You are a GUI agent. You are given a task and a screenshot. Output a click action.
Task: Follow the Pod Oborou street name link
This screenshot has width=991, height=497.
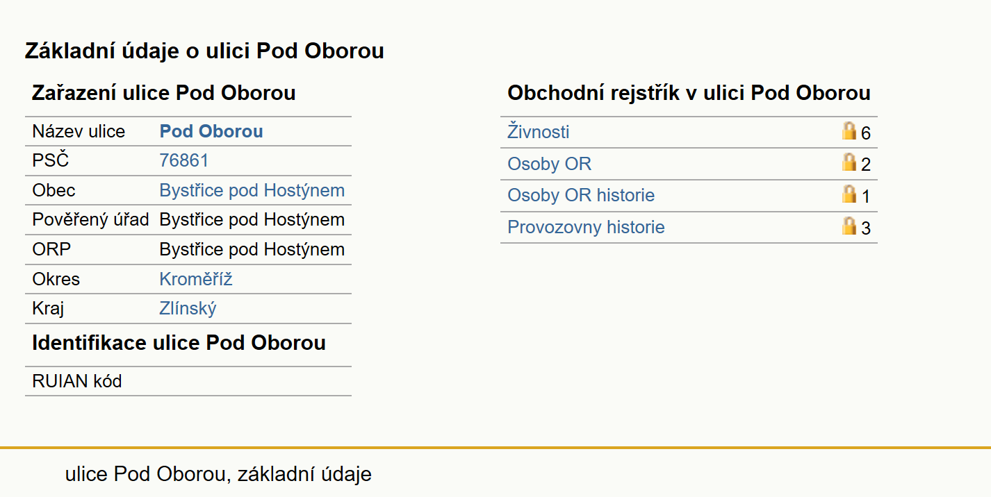211,131
